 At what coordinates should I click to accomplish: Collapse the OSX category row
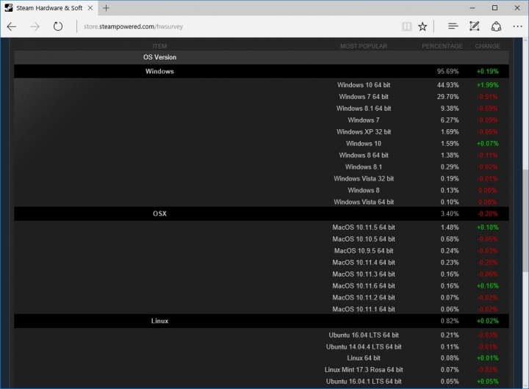coord(262,214)
